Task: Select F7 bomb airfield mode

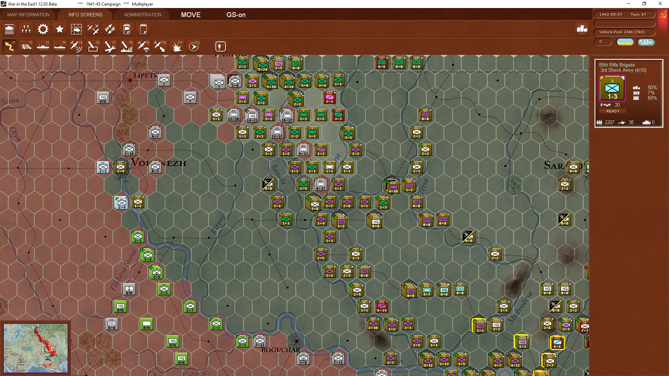Action: point(110,46)
